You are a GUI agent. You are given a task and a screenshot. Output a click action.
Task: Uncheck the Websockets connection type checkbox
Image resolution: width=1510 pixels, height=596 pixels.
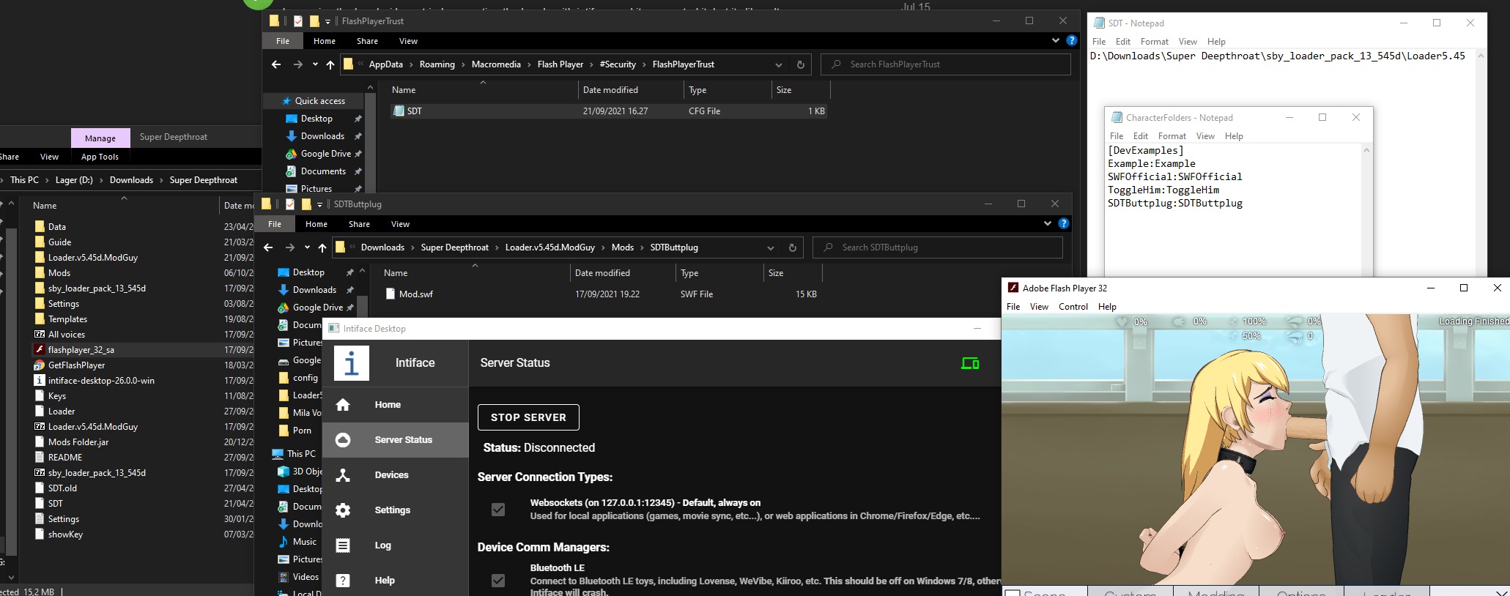point(498,510)
